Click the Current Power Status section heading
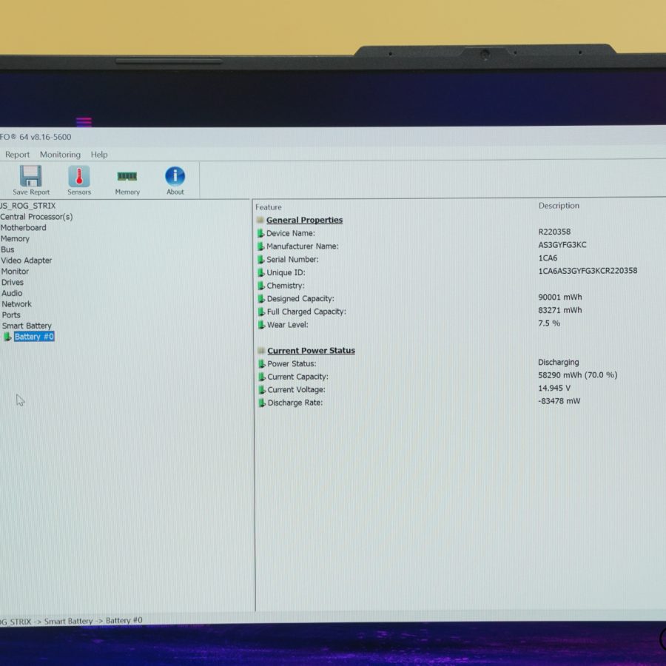The height and width of the screenshot is (666, 666). click(312, 351)
